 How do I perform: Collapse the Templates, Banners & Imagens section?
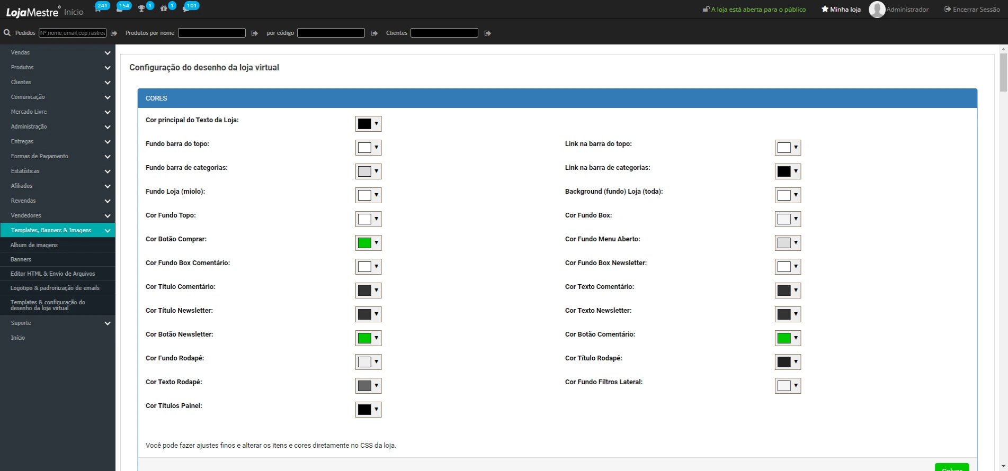point(108,231)
